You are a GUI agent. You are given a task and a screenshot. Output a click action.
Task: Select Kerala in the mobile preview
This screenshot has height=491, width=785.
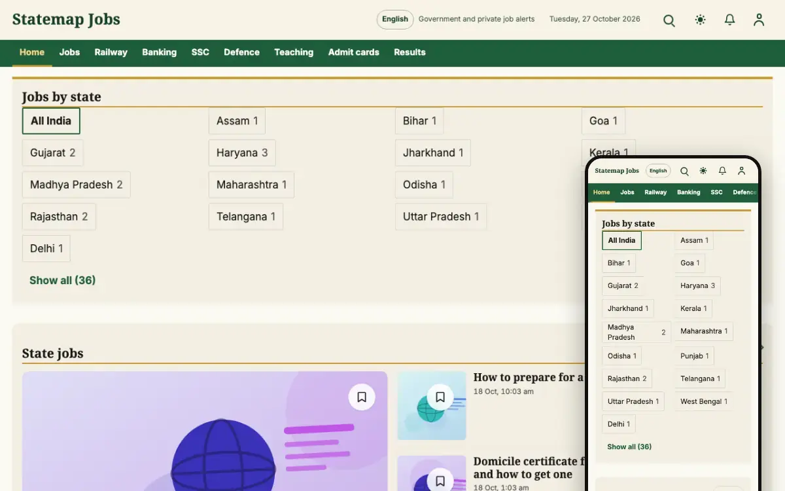[x=693, y=308]
